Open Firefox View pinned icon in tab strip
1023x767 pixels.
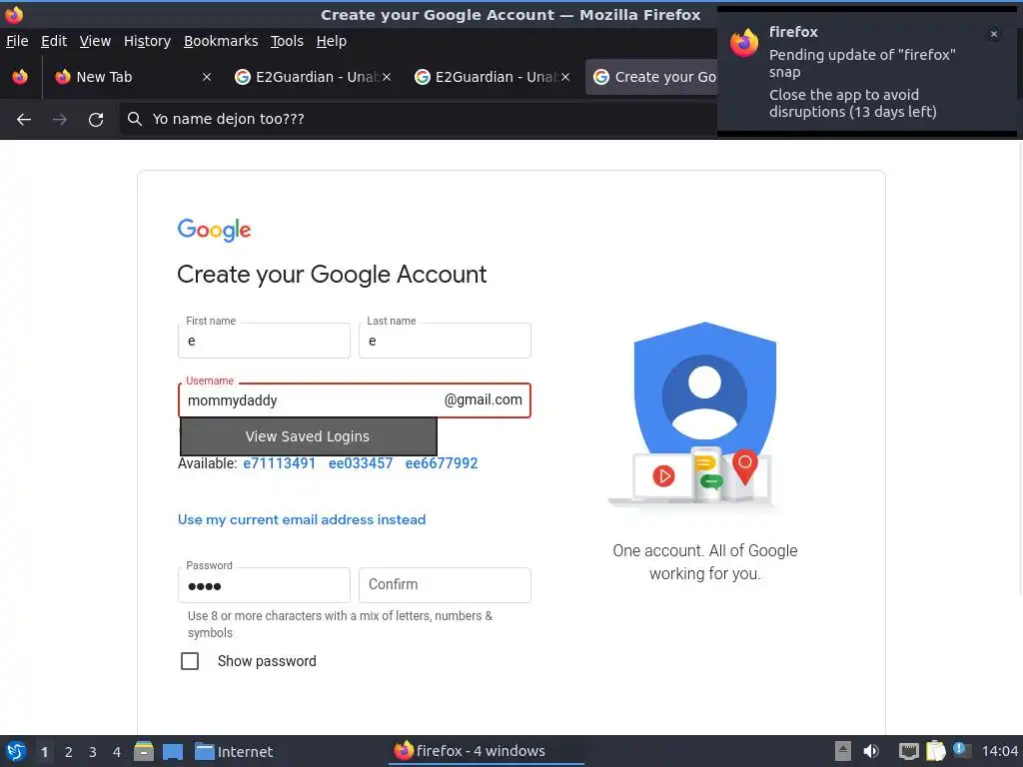[x=20, y=77]
